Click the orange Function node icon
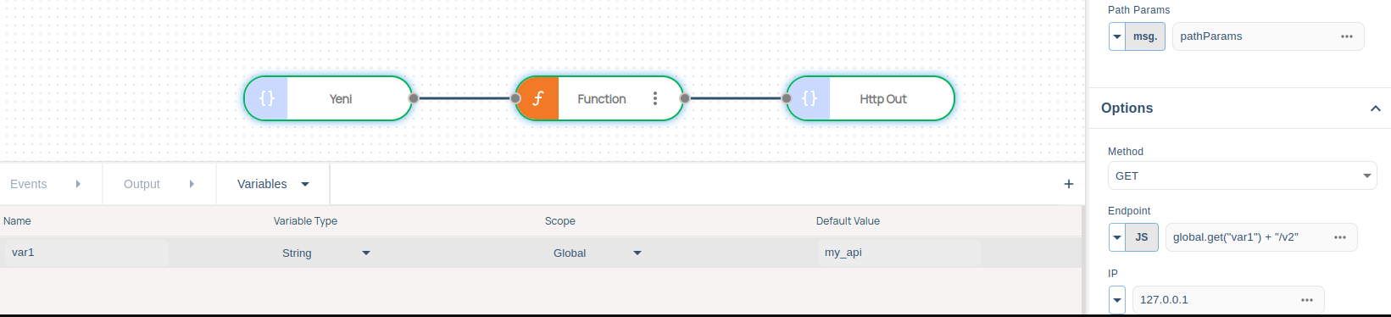This screenshot has width=1391, height=317. pos(537,98)
